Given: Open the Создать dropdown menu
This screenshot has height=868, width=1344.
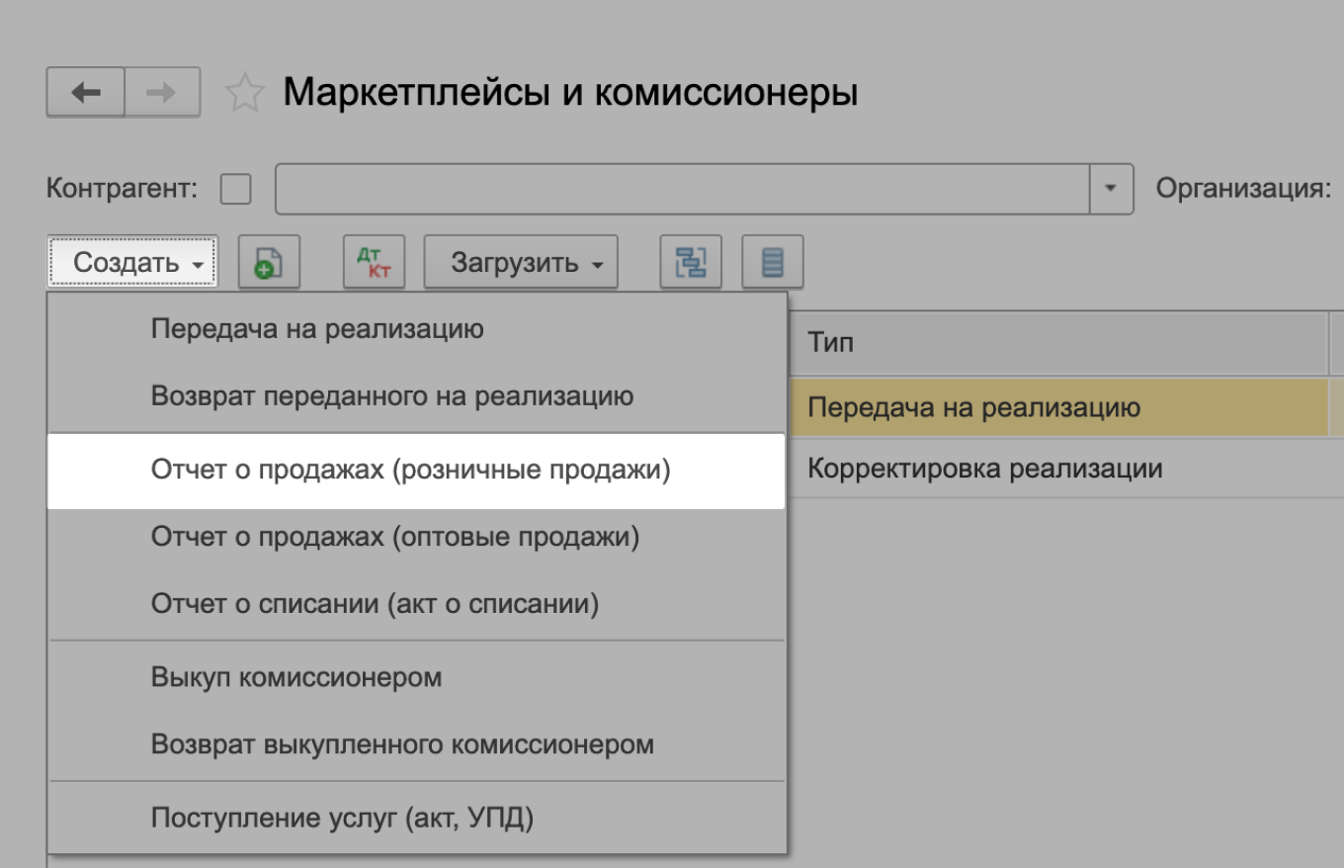Looking at the screenshot, I should pos(131,261).
